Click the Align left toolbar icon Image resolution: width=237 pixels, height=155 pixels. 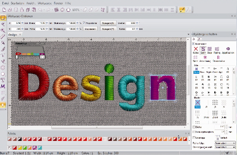113,10
